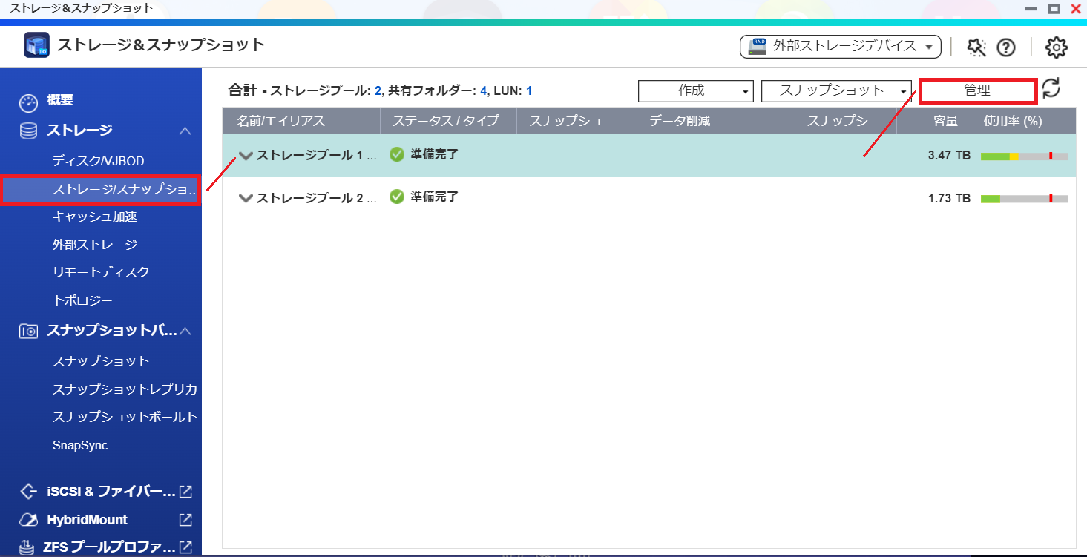Click the ZFS プールプロファ… icon
This screenshot has height=557, width=1087.
click(x=28, y=547)
